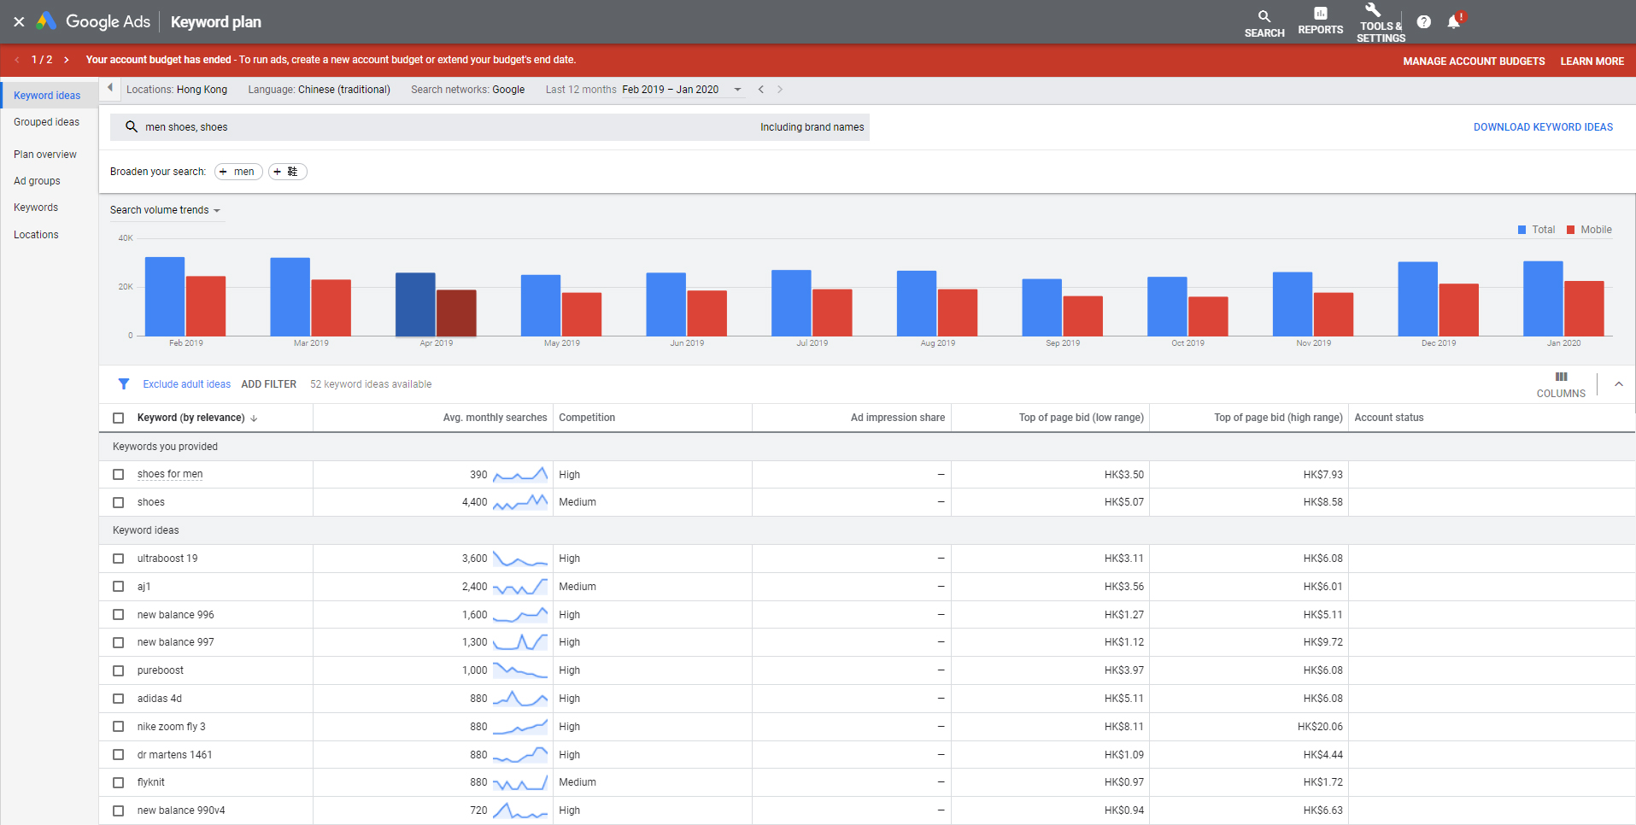The width and height of the screenshot is (1636, 825).
Task: Open the help question mark icon
Action: tap(1423, 22)
